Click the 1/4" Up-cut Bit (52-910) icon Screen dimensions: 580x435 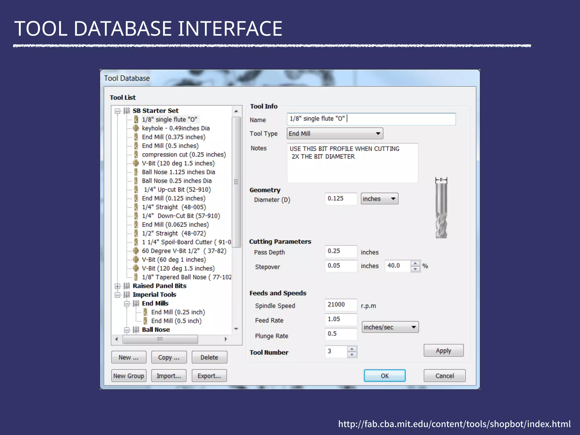[136, 190]
